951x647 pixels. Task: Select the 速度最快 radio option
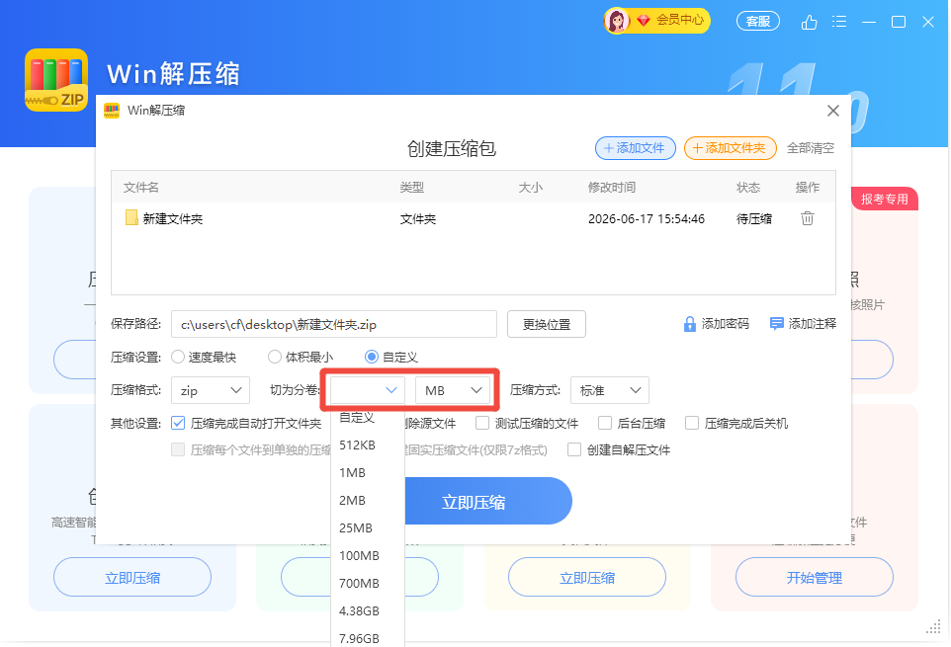tap(178, 357)
